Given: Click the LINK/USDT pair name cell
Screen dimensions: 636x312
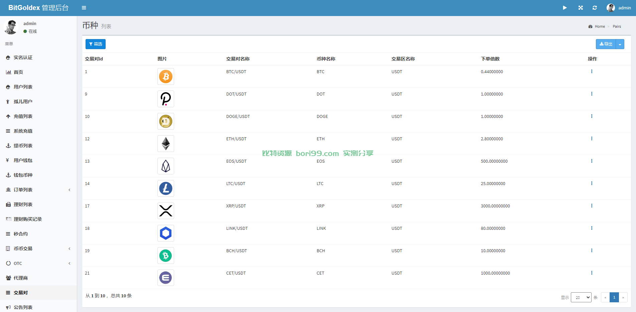Looking at the screenshot, I should tap(237, 228).
